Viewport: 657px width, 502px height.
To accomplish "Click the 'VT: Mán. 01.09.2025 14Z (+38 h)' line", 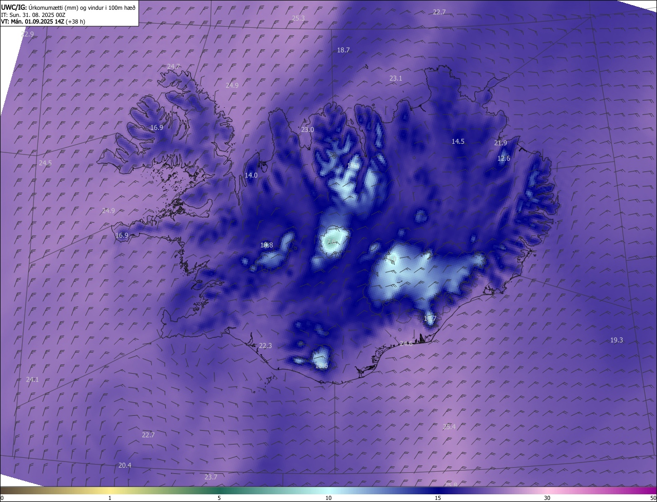I will coord(43,22).
